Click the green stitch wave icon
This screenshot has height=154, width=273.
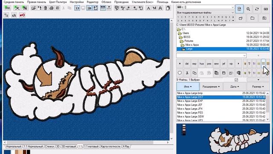[7, 8]
